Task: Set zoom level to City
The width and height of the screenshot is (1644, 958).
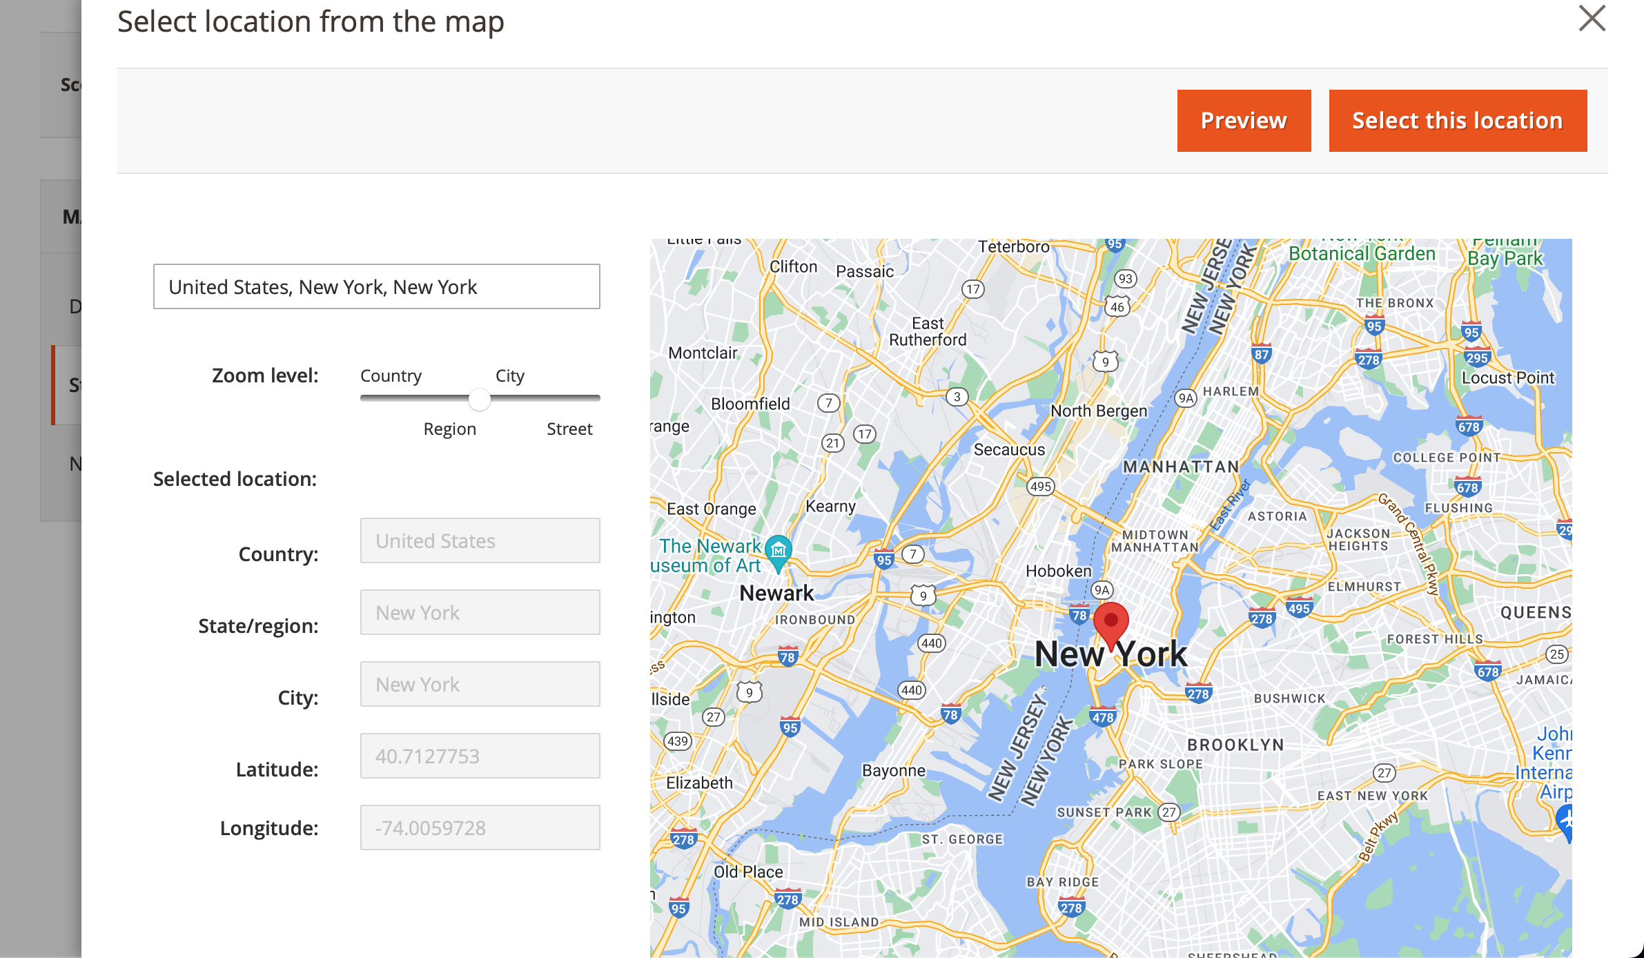Action: coord(510,376)
